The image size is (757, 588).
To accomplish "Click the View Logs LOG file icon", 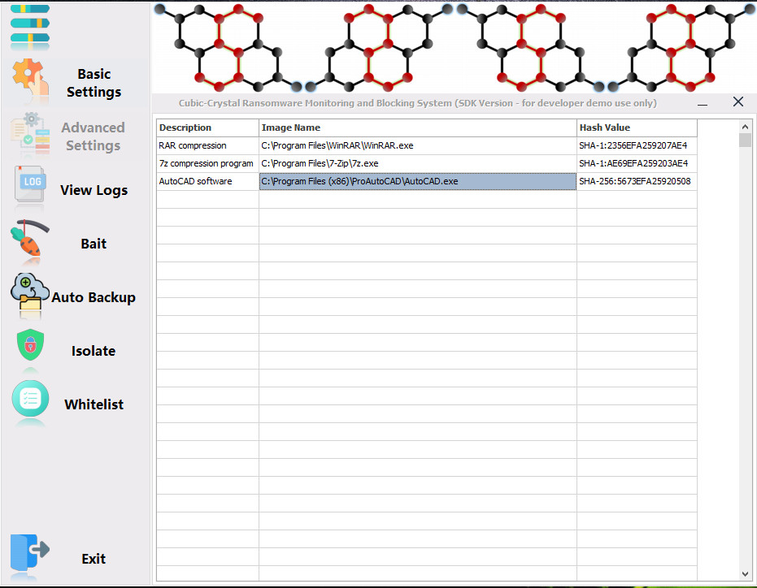I will 30,184.
